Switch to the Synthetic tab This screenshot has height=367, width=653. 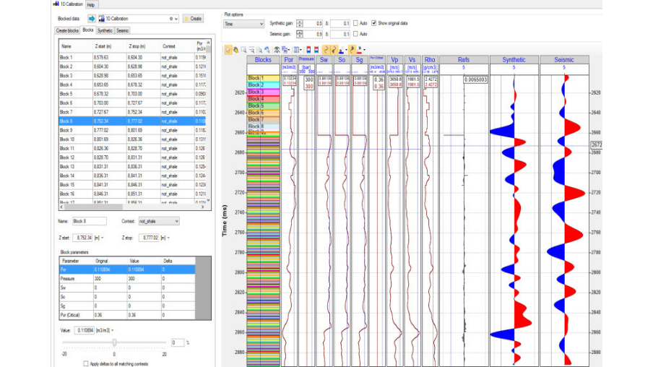coord(105,30)
